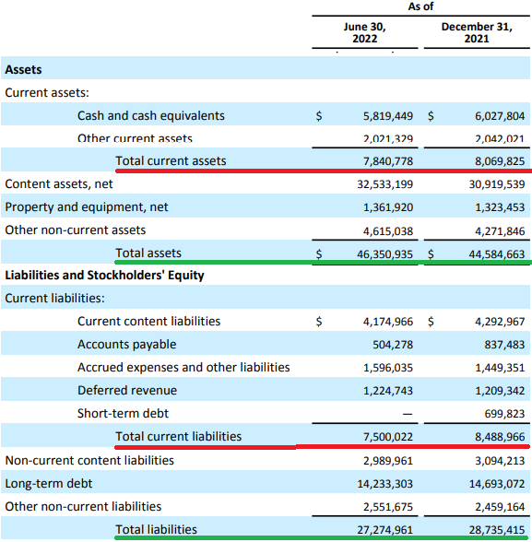Screen dimensions: 532x542
Task: Select total current assets 7,840,778
Action: tap(388, 161)
